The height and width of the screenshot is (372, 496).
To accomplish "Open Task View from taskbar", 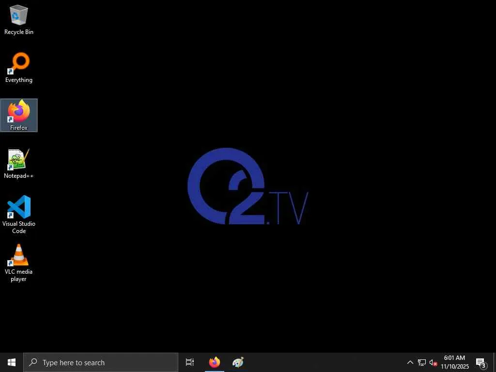I will [190, 362].
